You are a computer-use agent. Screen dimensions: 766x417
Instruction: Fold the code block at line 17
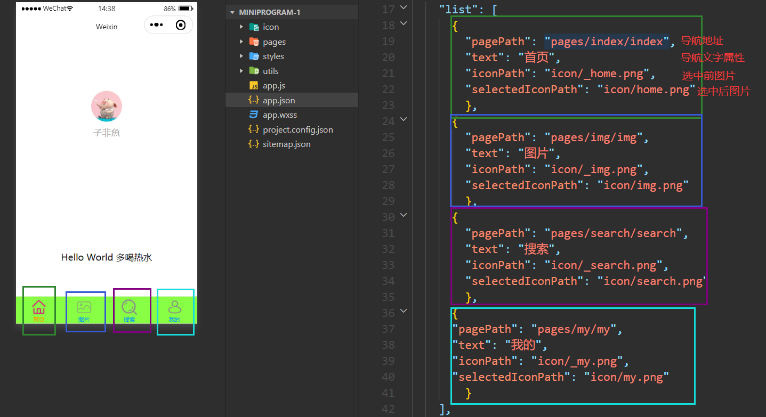point(404,7)
